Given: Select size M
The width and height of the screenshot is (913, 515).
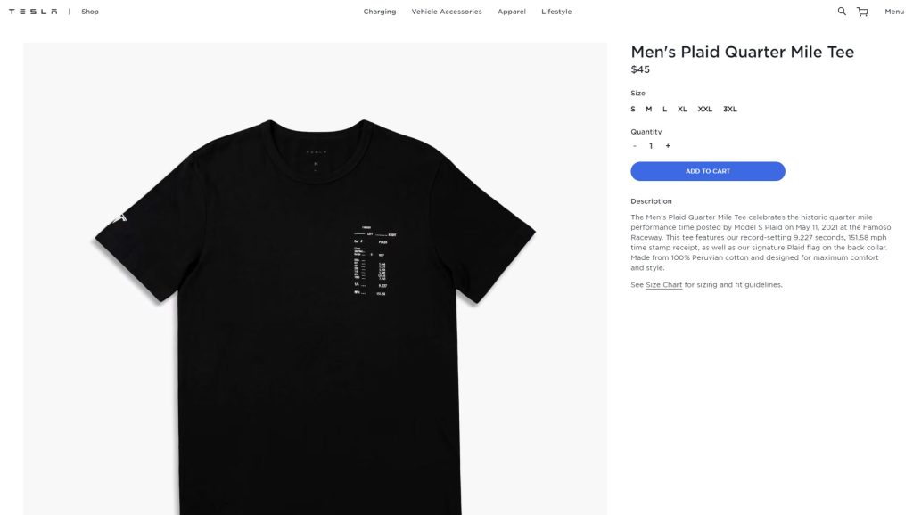Looking at the screenshot, I should (647, 108).
